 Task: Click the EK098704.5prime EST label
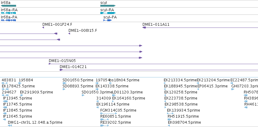184,122
